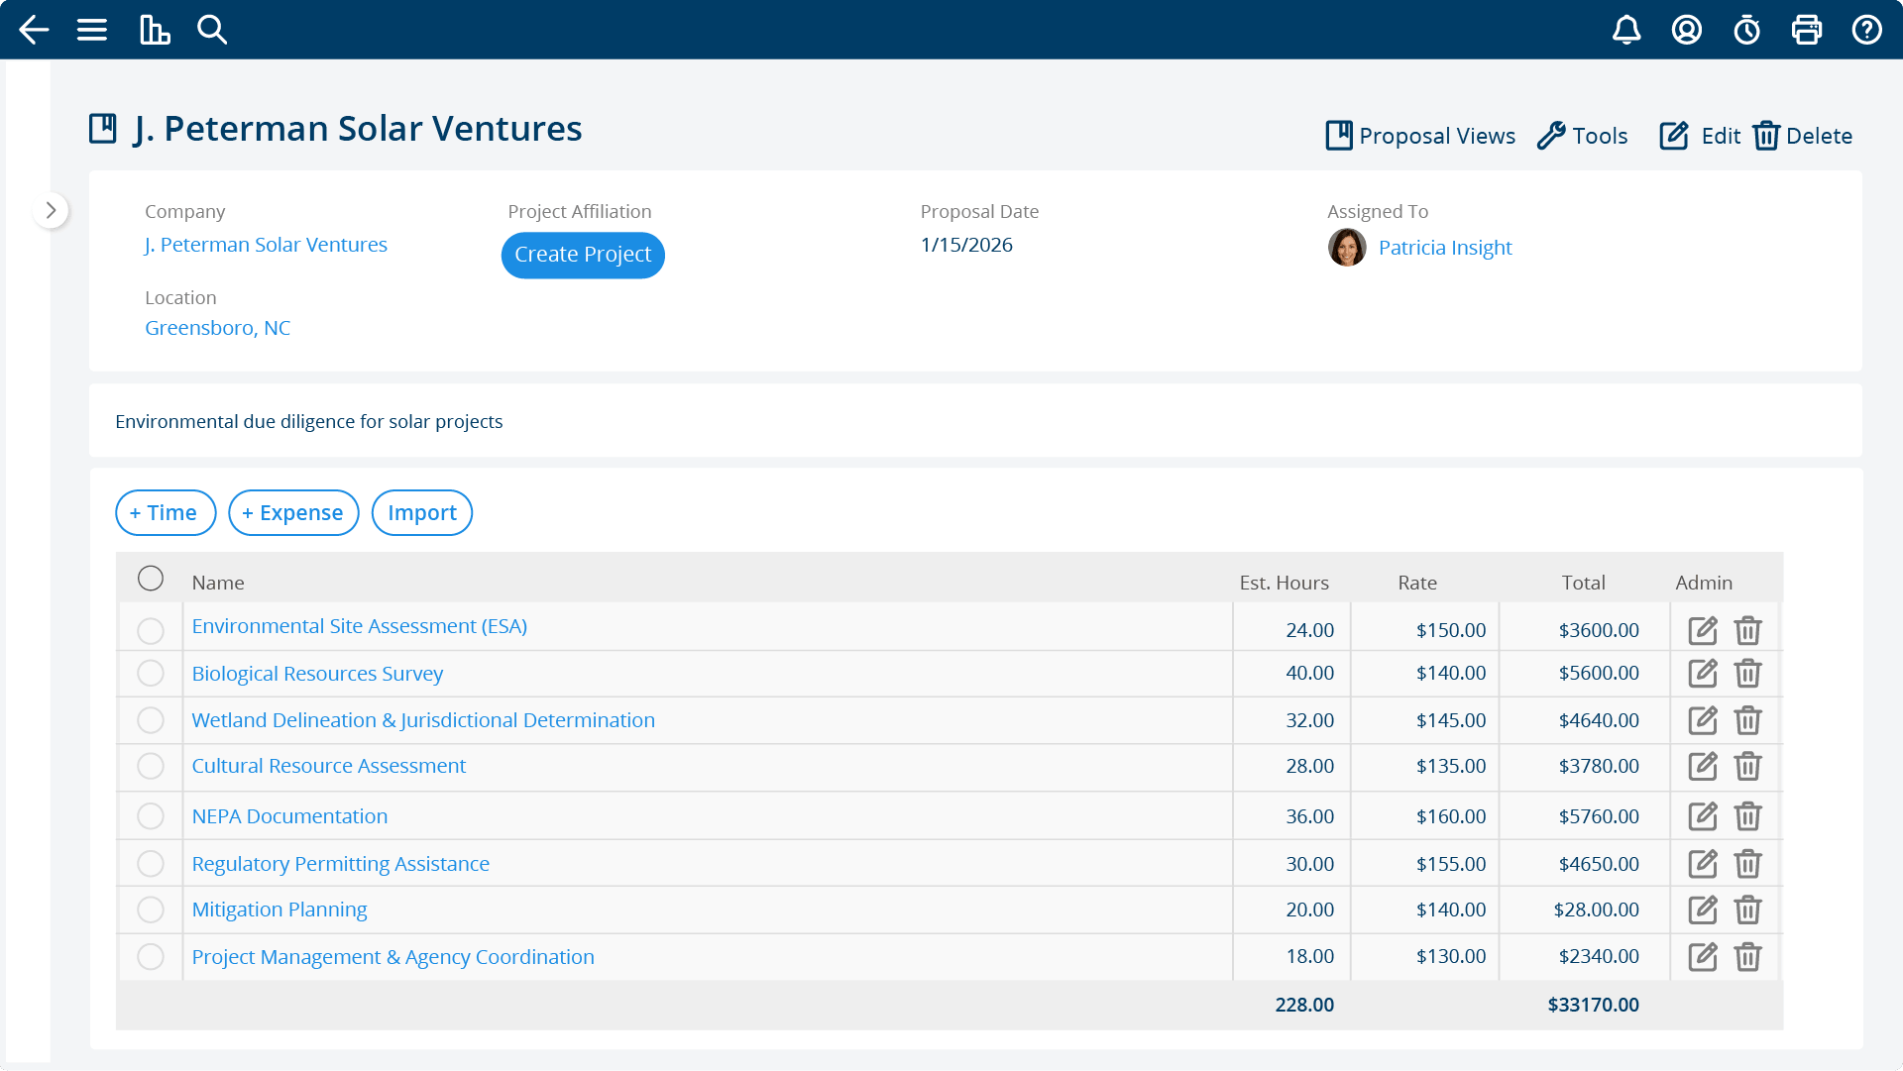1903x1071 pixels.
Task: Open Environmental Site Assessment (ESA) item
Action: tap(360, 626)
